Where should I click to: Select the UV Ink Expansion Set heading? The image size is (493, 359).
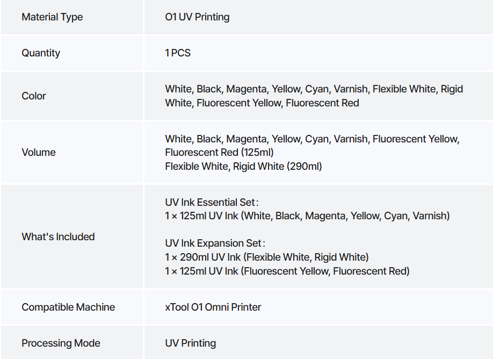(215, 243)
